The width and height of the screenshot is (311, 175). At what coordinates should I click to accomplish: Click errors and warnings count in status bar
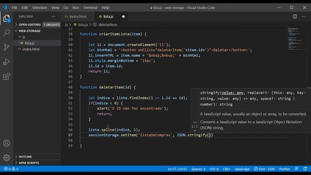click(x=11, y=169)
